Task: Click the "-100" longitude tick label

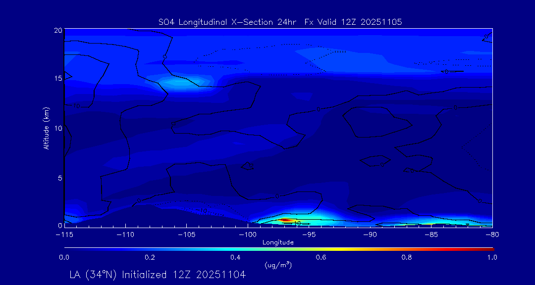Action: pos(248,235)
